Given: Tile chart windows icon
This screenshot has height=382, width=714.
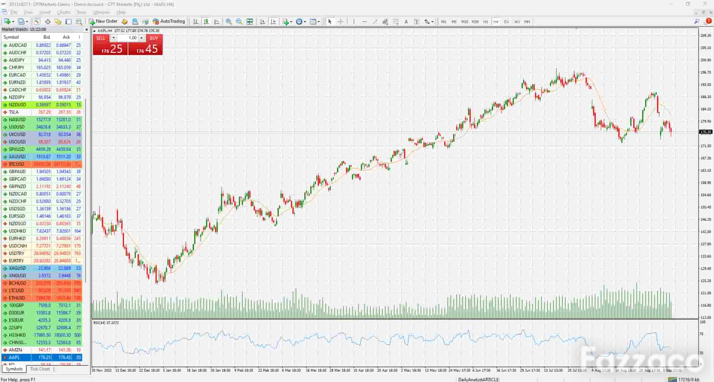Looking at the screenshot, I should (250, 22).
